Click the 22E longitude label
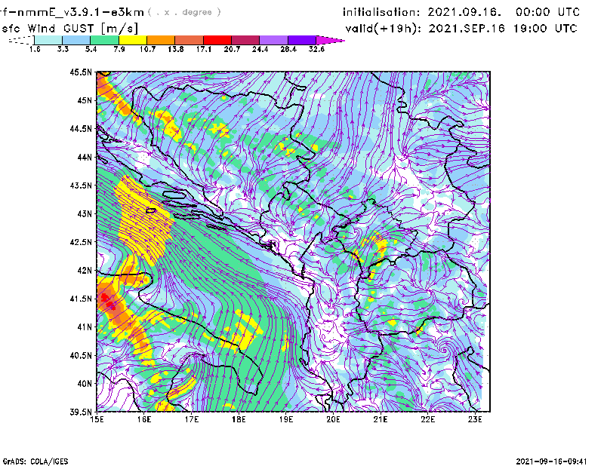604x466 pixels. pyautogui.click(x=427, y=419)
